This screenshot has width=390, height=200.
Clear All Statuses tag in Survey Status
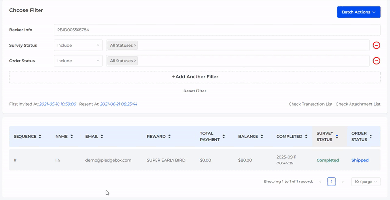point(135,45)
